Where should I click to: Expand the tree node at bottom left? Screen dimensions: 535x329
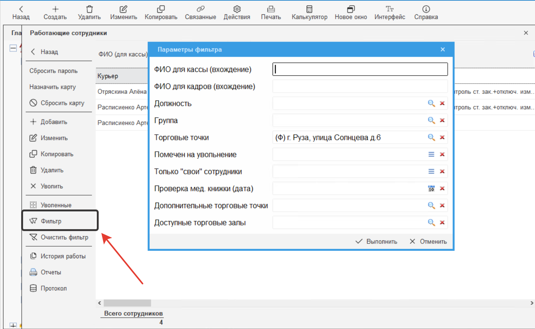(x=13, y=325)
